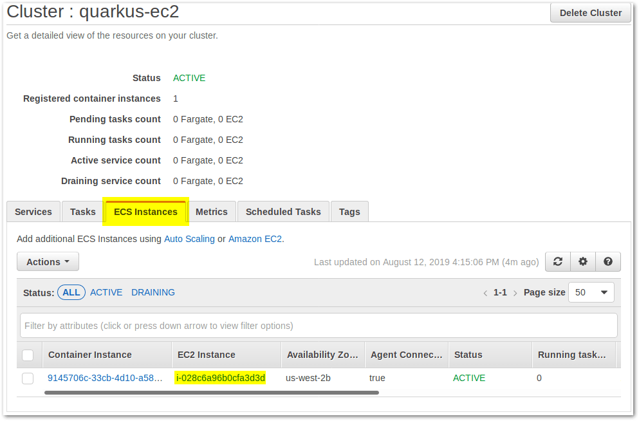Click the Delete Cluster button
Viewport: 639px width, 421px height.
(590, 12)
